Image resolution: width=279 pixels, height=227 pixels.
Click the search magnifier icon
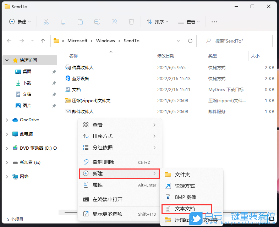tap(208, 41)
